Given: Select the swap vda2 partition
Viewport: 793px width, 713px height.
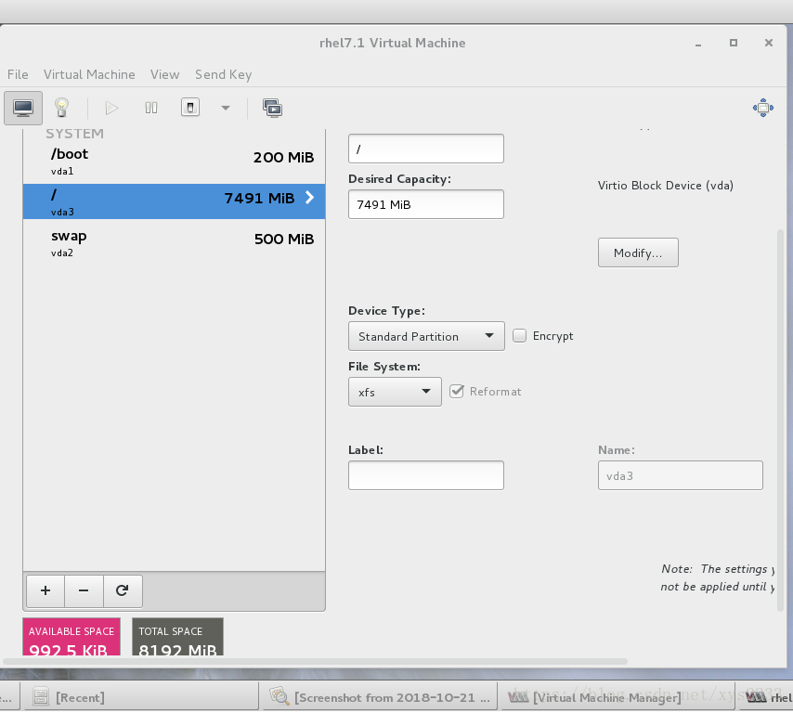Looking at the screenshot, I should 174,243.
